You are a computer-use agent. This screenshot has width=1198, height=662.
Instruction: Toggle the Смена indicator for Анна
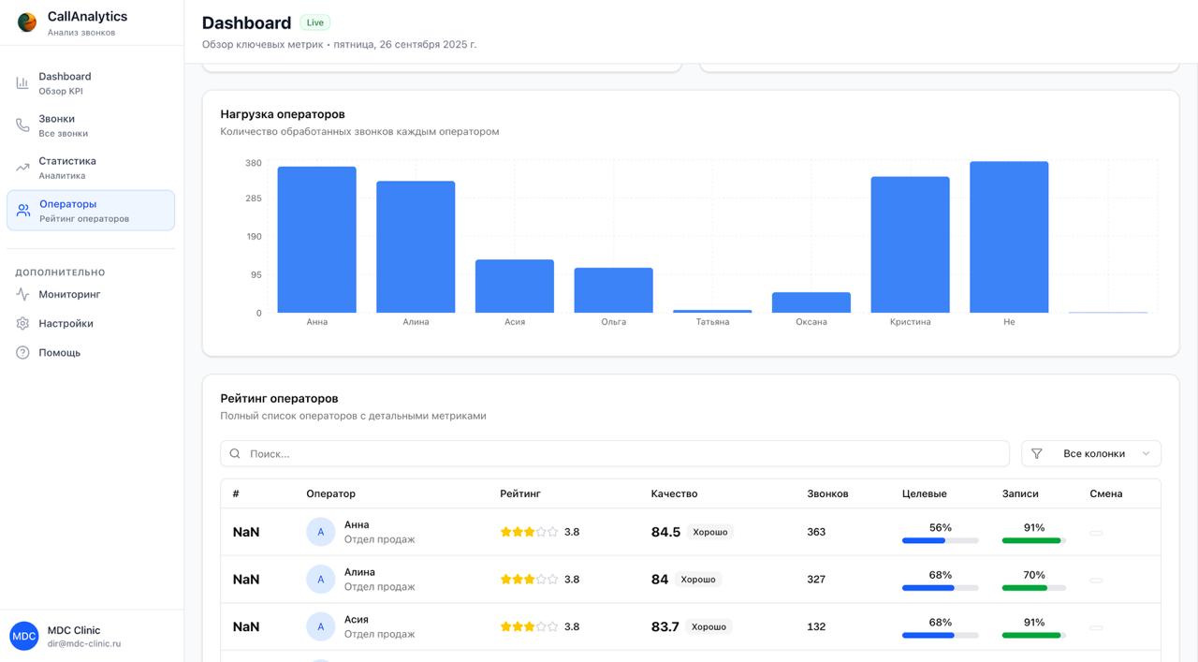(x=1096, y=533)
